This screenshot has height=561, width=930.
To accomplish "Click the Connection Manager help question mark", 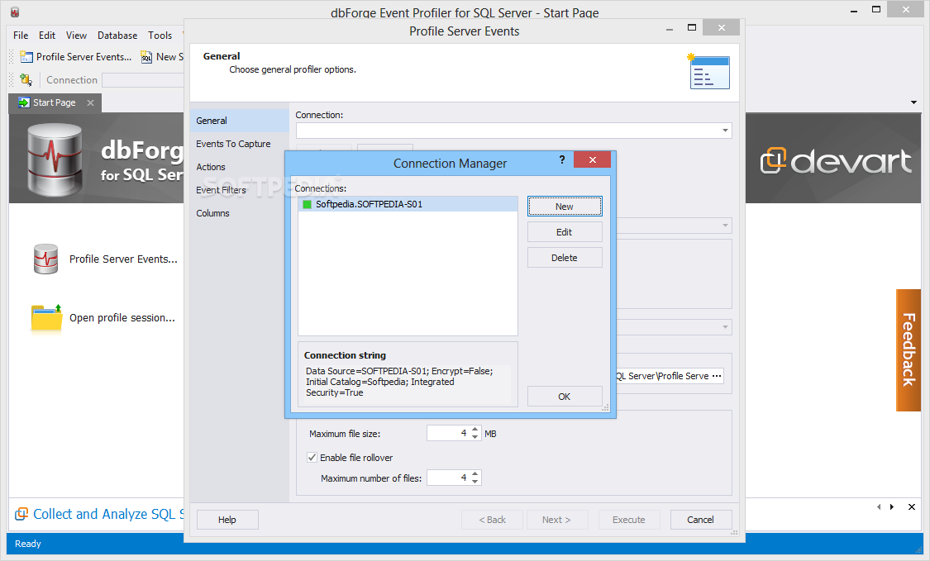I will pyautogui.click(x=562, y=159).
